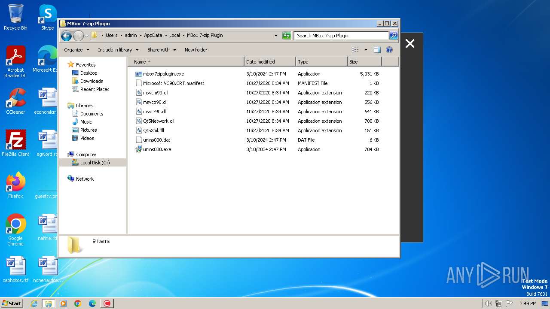Close the dark panel with the X
The width and height of the screenshot is (550, 309).
pos(410,43)
